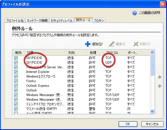The height and width of the screenshot is (130, 167).
Task: Disable the Outlook Express rule checkbox
Action: point(16,86)
